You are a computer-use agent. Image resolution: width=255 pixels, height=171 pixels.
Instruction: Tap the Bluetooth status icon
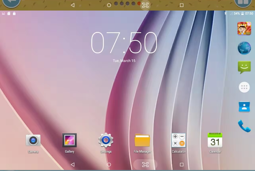(x=225, y=13)
